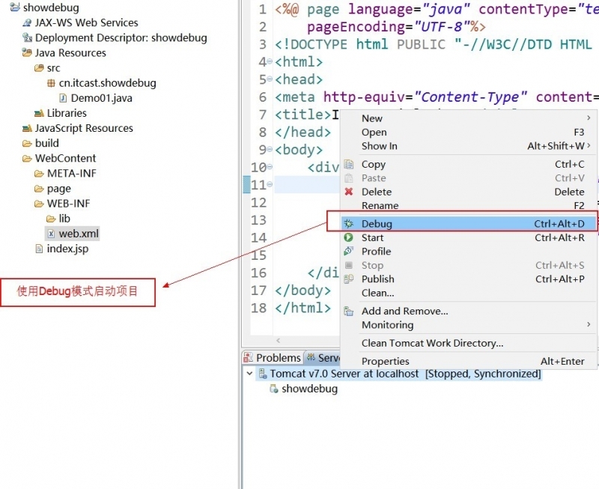Click the green Start icon in menu

click(348, 237)
